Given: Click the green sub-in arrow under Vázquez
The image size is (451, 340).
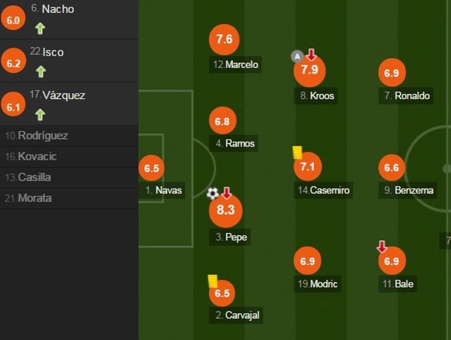Looking at the screenshot, I should pos(40,115).
